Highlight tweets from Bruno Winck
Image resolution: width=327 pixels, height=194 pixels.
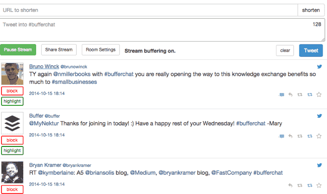pyautogui.click(x=12, y=101)
